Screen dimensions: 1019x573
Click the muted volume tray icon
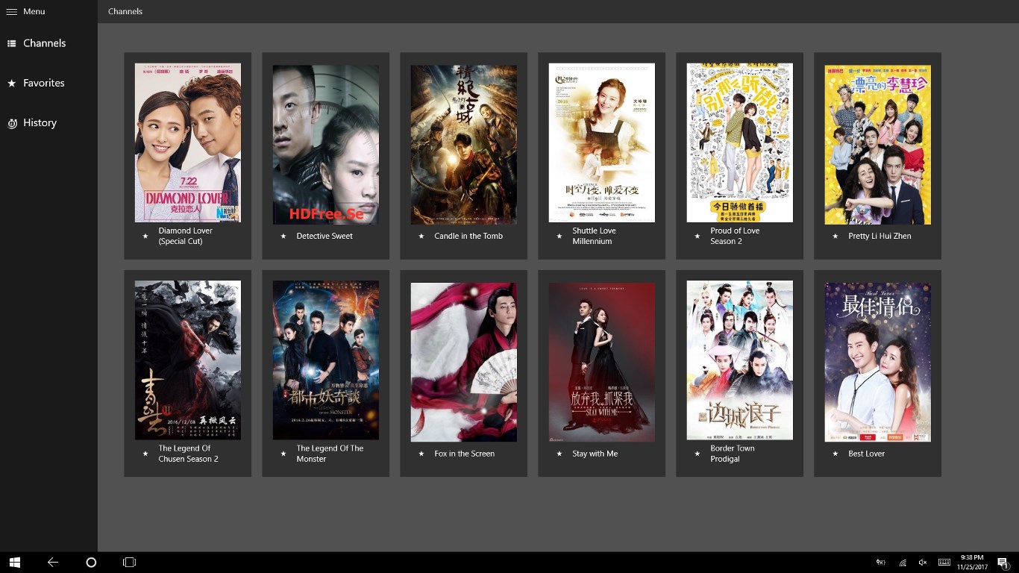point(923,563)
